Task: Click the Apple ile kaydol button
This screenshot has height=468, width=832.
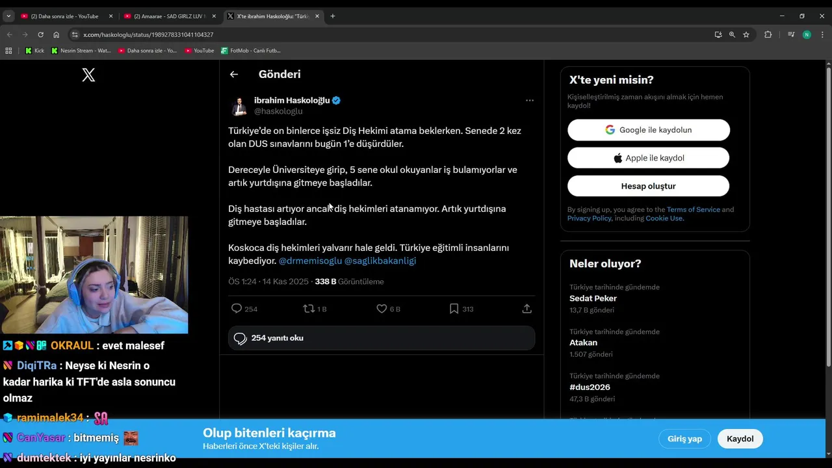Action: pos(649,158)
